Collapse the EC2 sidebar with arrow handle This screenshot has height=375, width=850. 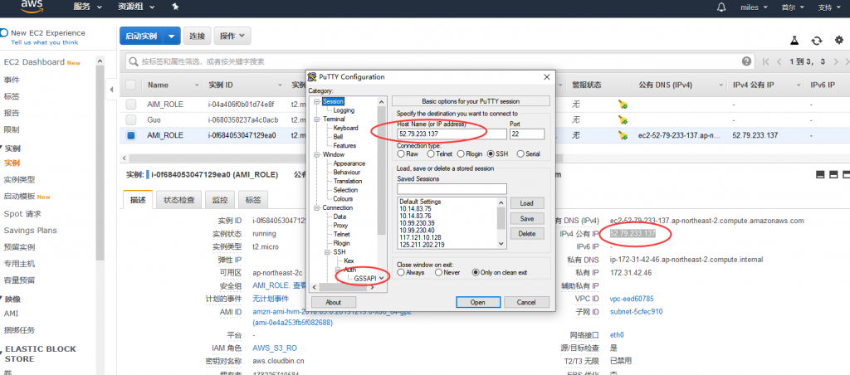click(111, 89)
